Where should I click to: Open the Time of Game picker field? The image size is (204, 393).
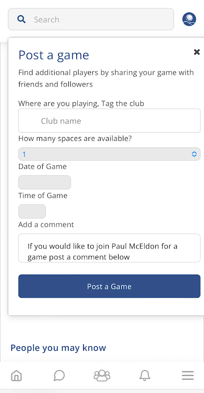(32, 211)
